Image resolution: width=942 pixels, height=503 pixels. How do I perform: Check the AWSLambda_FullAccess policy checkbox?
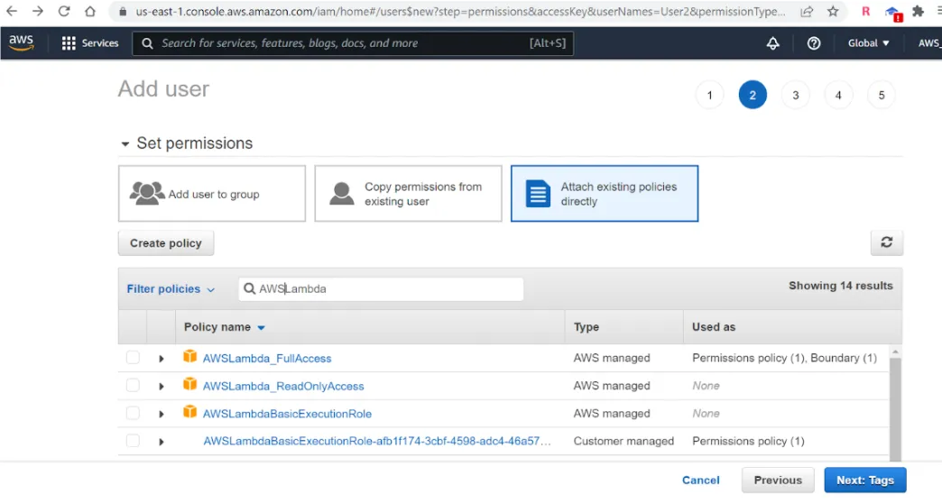pyautogui.click(x=133, y=358)
